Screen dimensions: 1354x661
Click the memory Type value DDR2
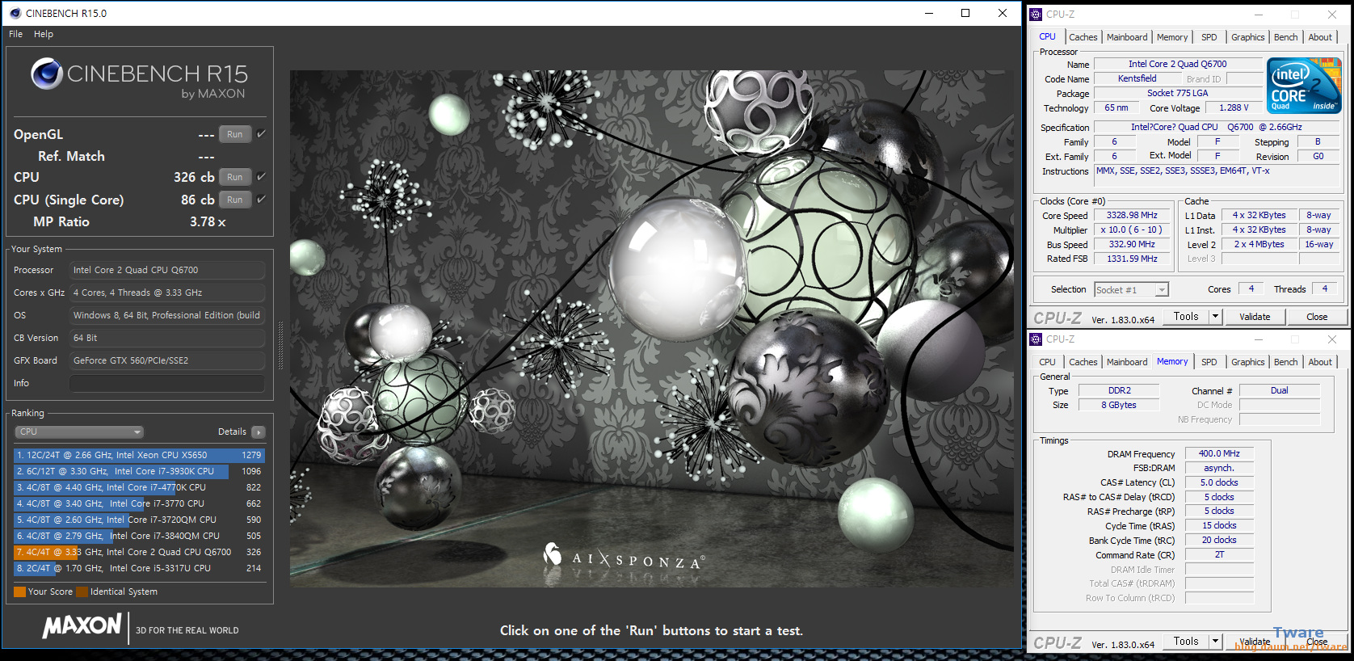tap(1119, 390)
